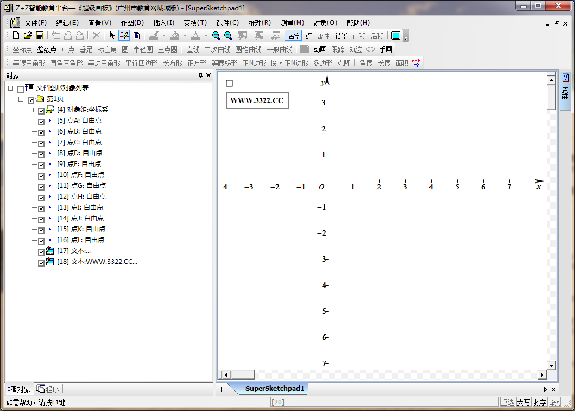
Task: Click the small checkbox on the canvas
Action: click(229, 83)
